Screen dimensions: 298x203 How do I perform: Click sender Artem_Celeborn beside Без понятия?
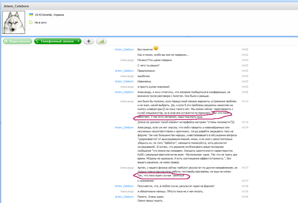[x=124, y=49]
